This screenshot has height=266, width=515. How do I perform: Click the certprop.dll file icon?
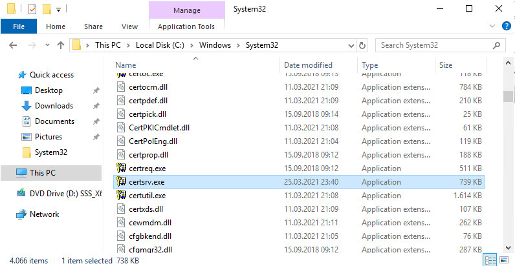[122, 154]
